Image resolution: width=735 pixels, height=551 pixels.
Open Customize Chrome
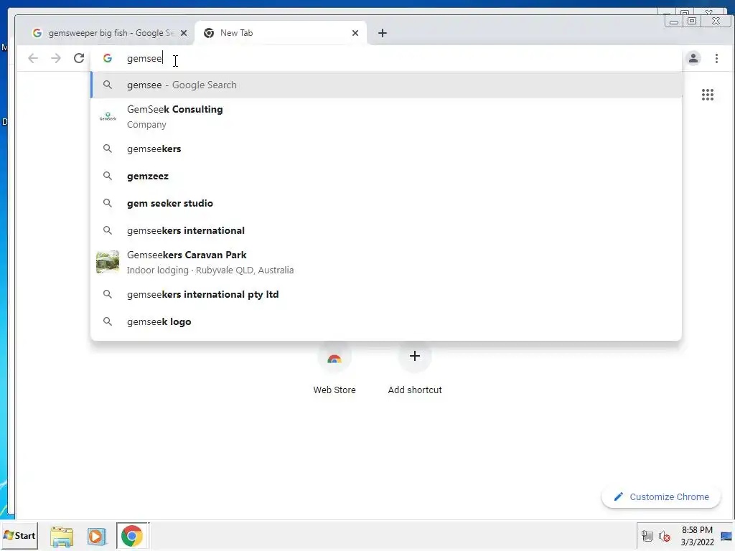[661, 496]
